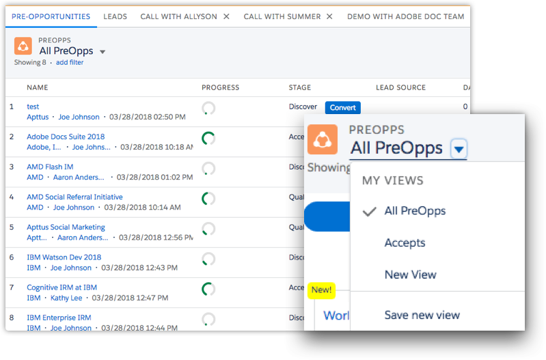Open Demo with Adobe Doc Team tab
Image resolution: width=546 pixels, height=360 pixels.
coord(406,16)
